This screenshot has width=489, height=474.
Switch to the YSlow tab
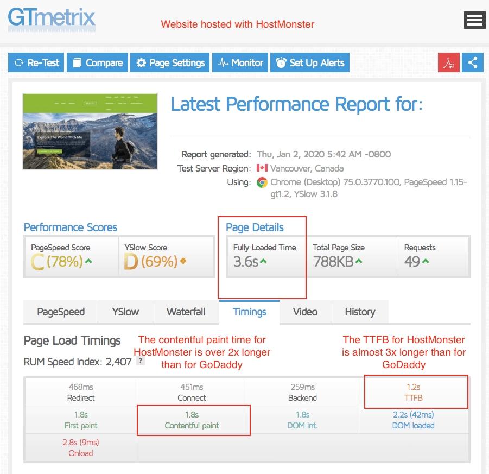pos(125,312)
